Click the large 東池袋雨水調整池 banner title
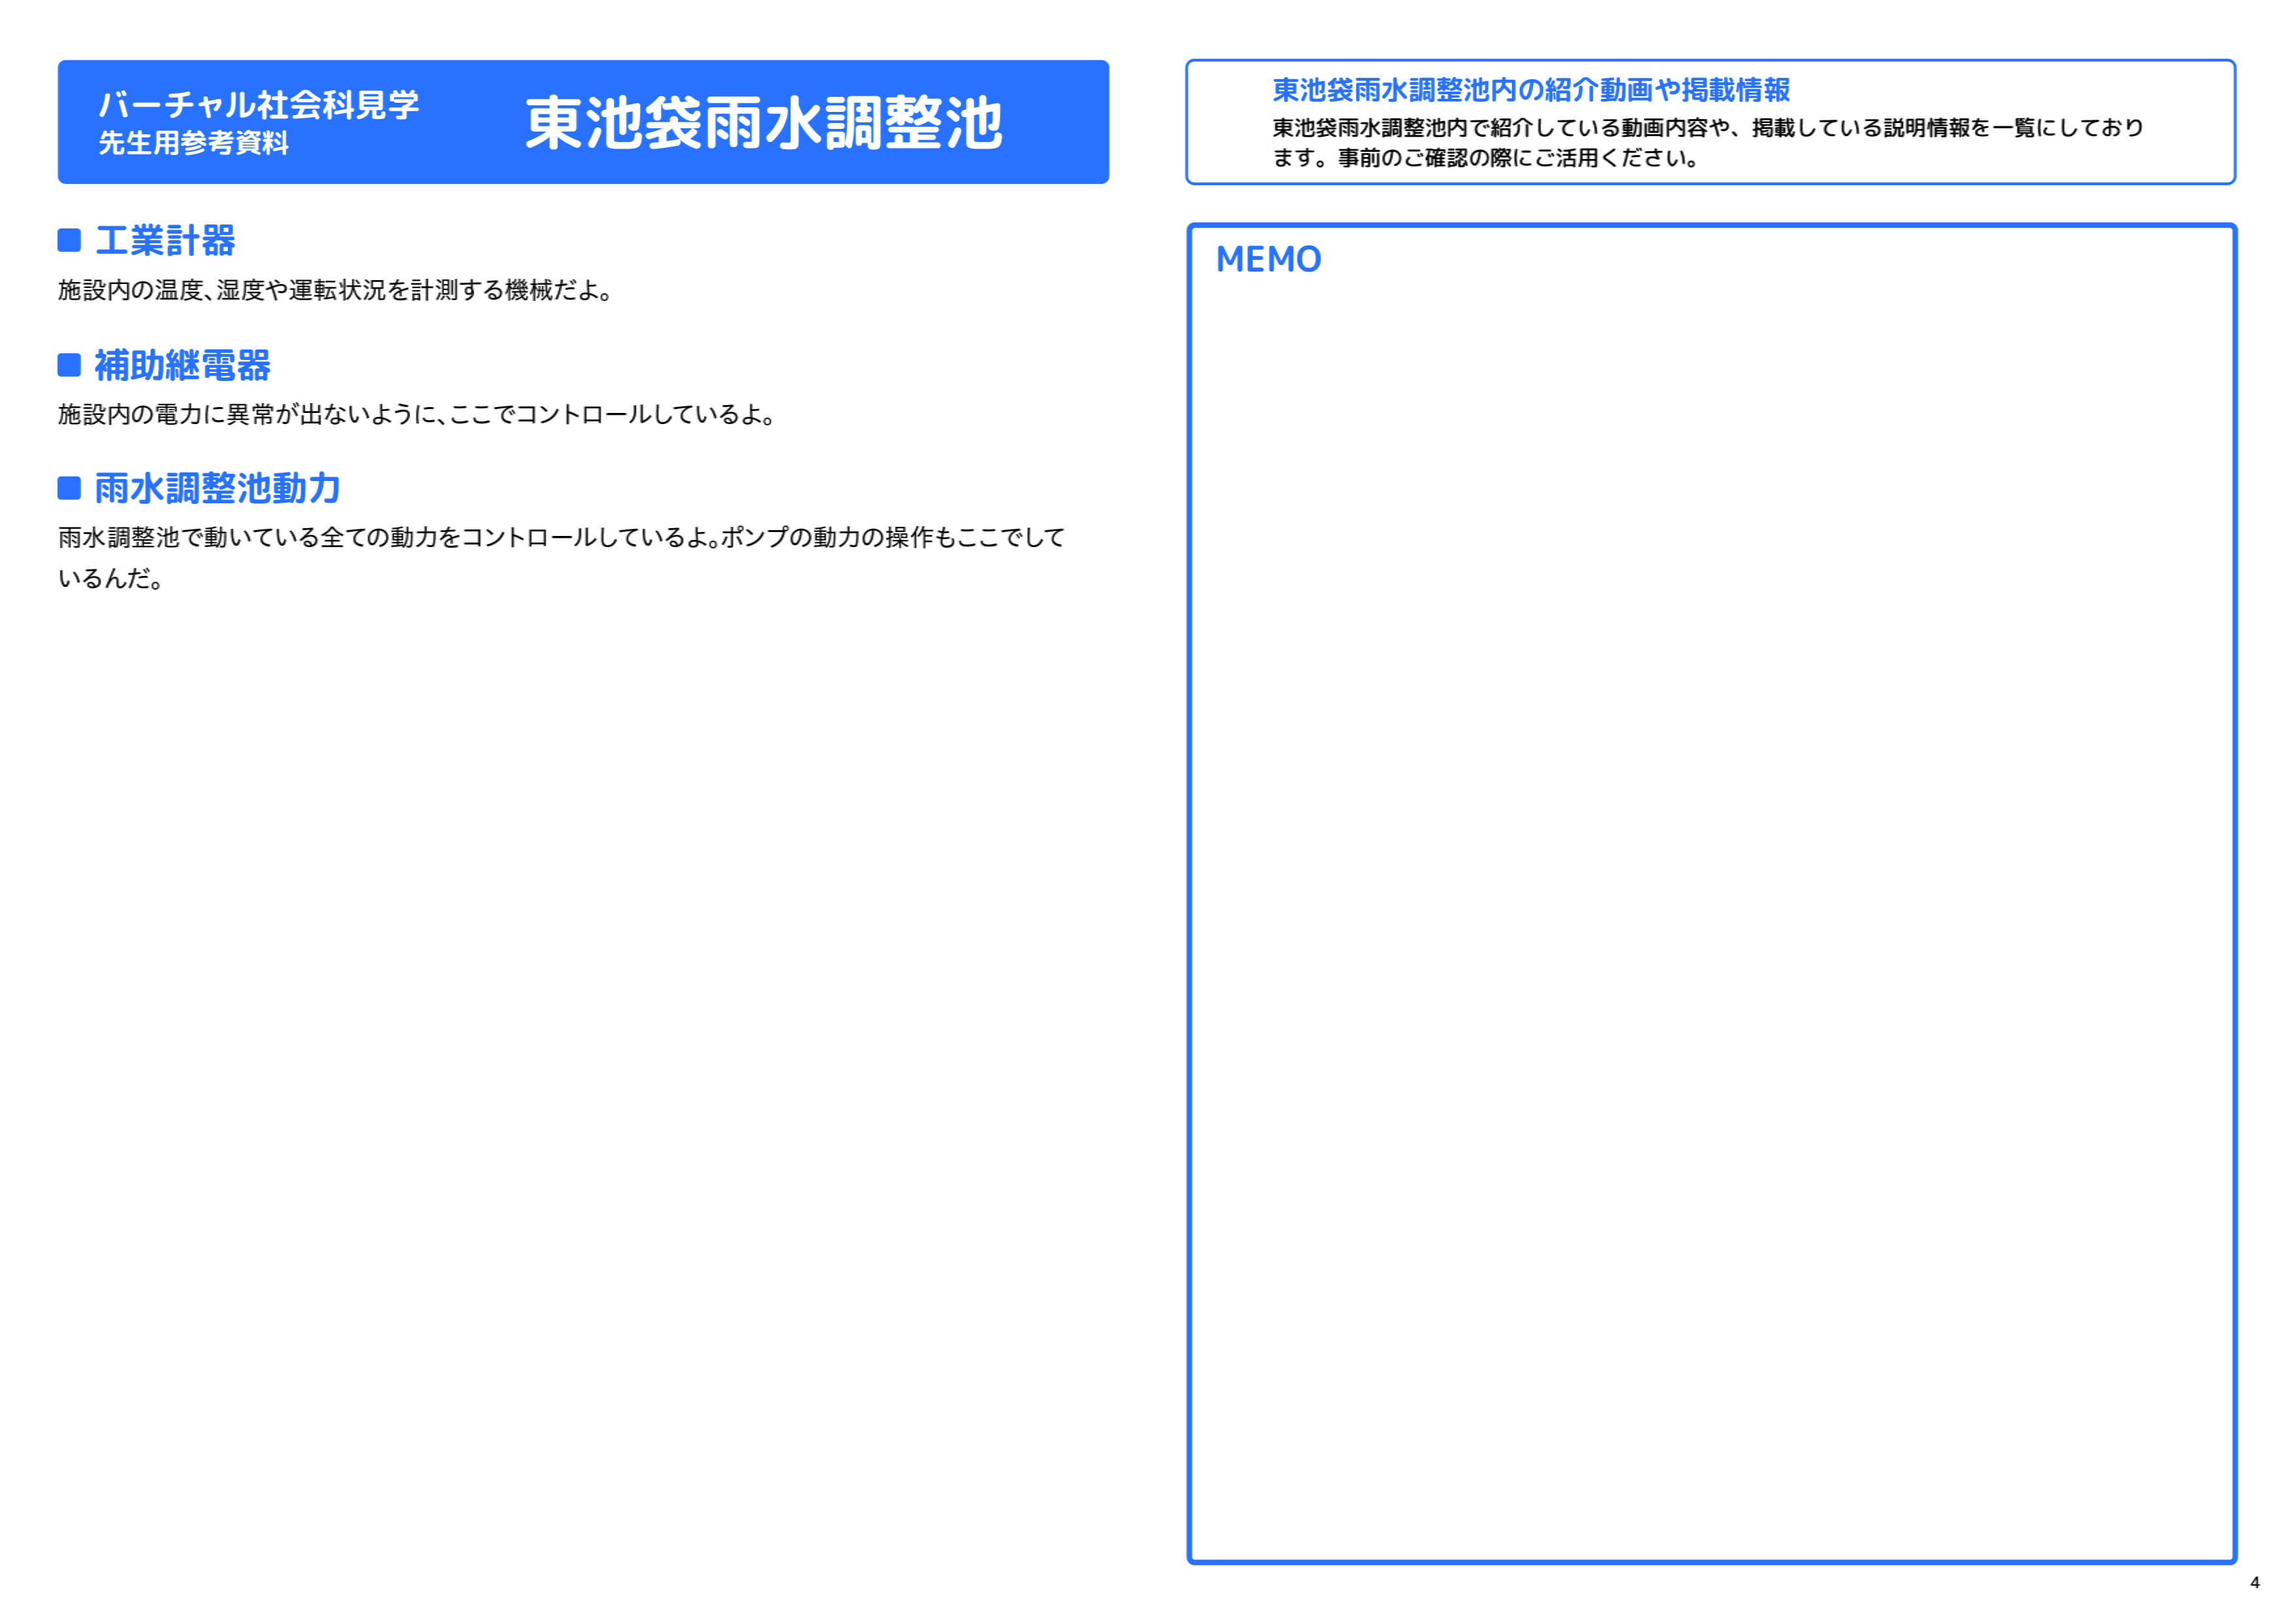2296x1623 pixels. [764, 123]
